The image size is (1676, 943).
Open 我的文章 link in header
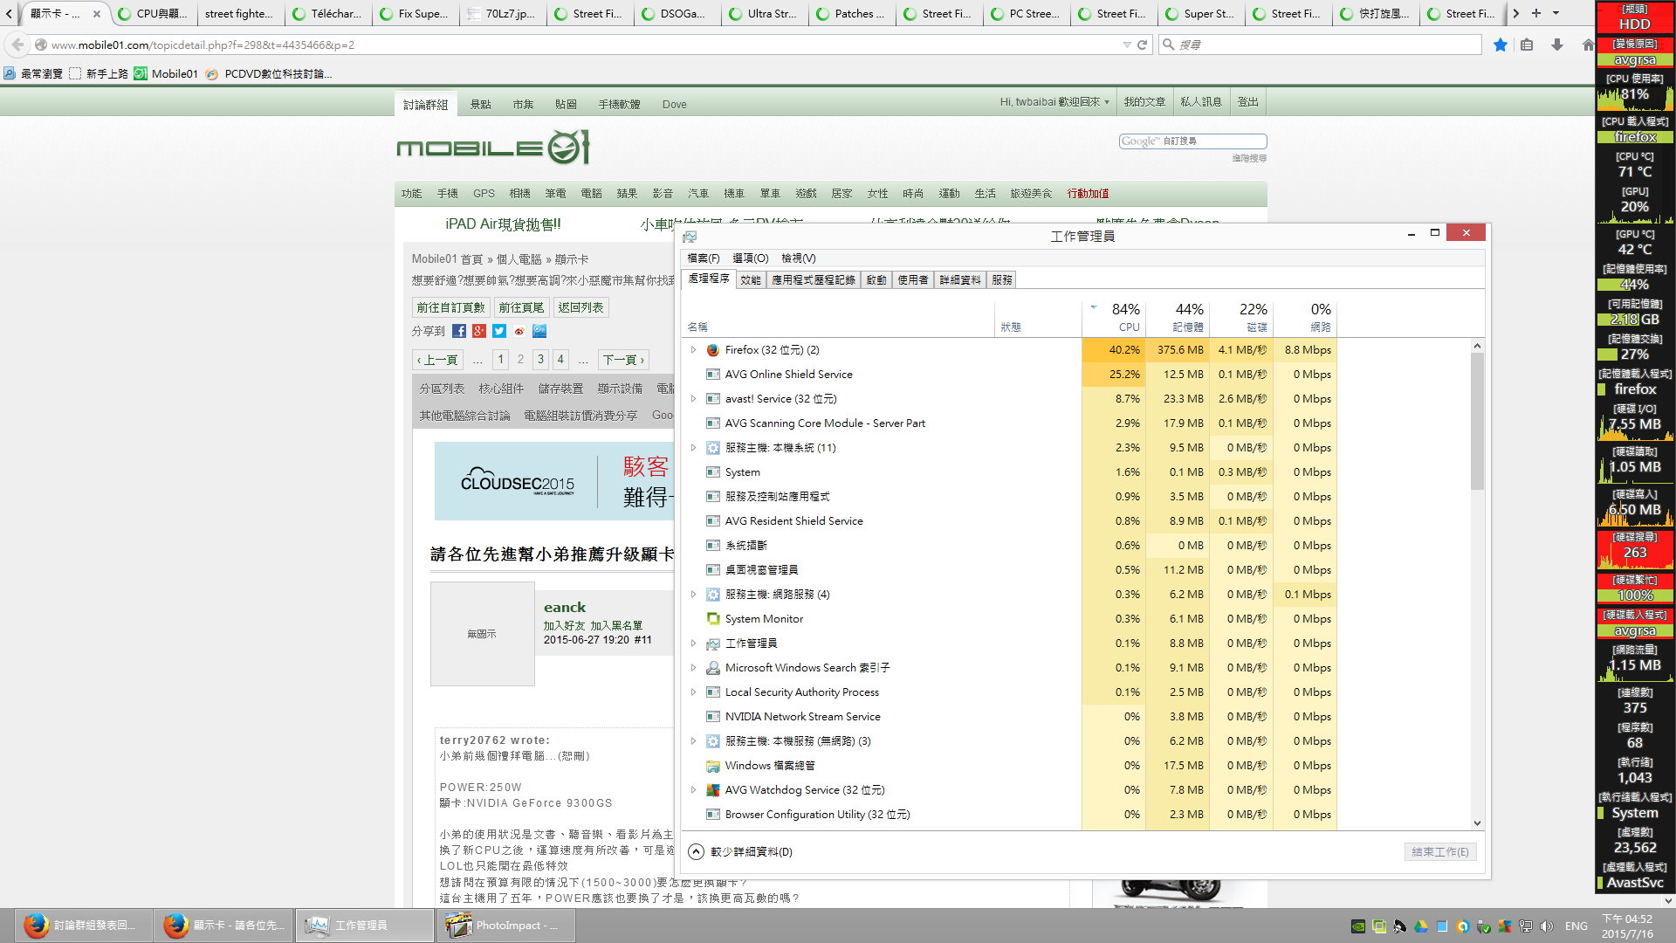[x=1144, y=102]
